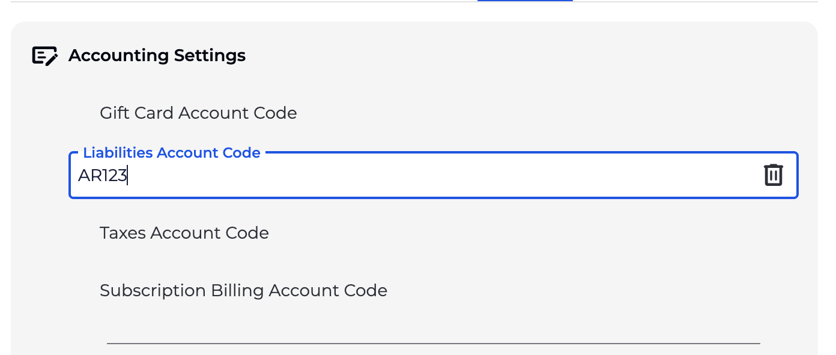Select the Taxes Account Code field
The image size is (836, 355).
tap(184, 233)
